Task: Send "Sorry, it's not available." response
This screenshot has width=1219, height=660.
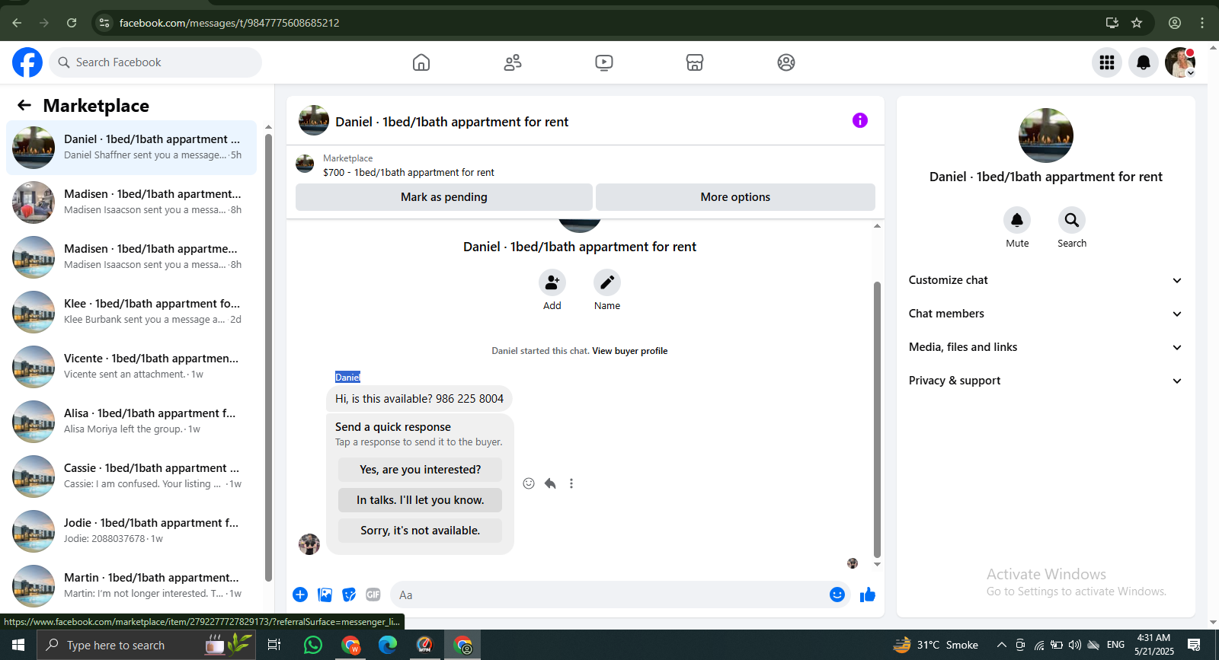Action: pos(421,531)
